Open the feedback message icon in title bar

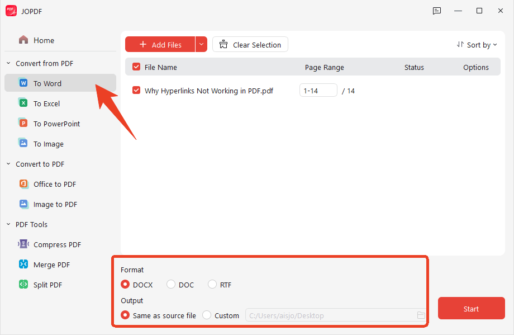point(437,11)
